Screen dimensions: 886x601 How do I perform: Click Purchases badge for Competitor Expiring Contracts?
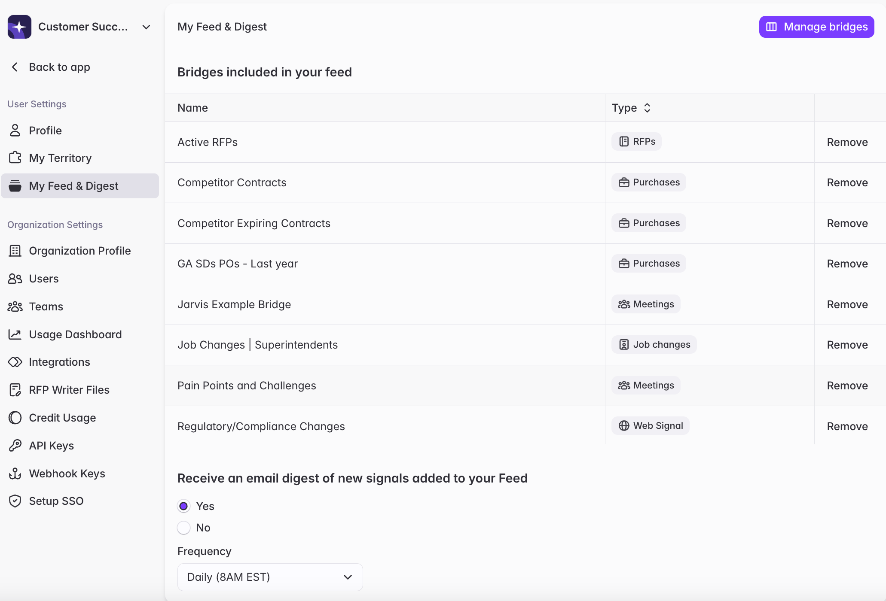[649, 223]
